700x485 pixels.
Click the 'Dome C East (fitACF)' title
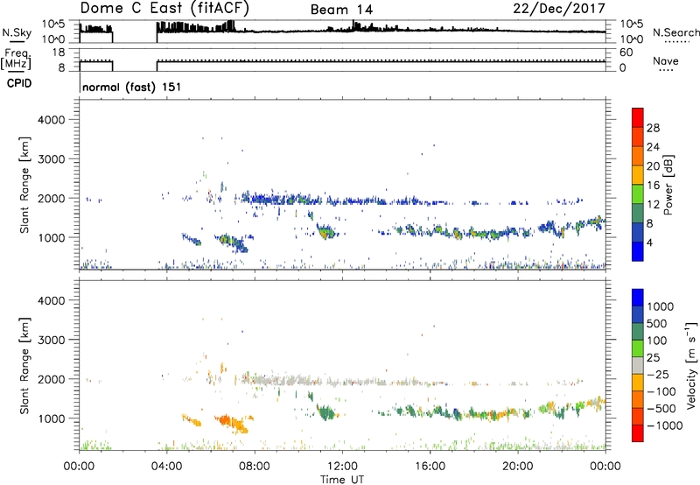pyautogui.click(x=164, y=8)
